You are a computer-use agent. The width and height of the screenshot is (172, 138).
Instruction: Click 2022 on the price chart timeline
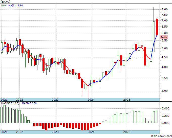point(19,100)
